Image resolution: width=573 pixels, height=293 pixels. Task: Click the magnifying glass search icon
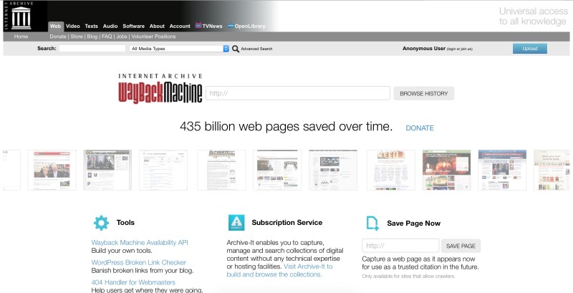coord(236,49)
